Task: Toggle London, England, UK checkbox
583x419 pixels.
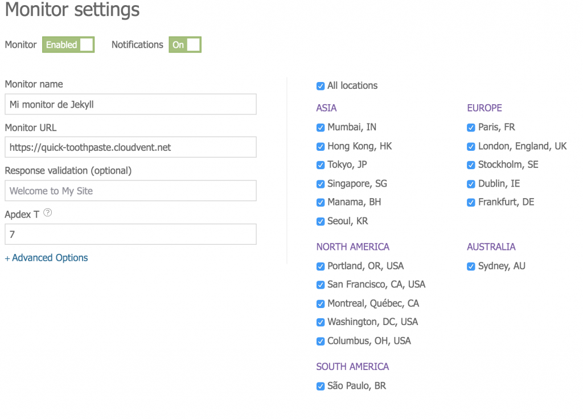Action: click(x=471, y=146)
